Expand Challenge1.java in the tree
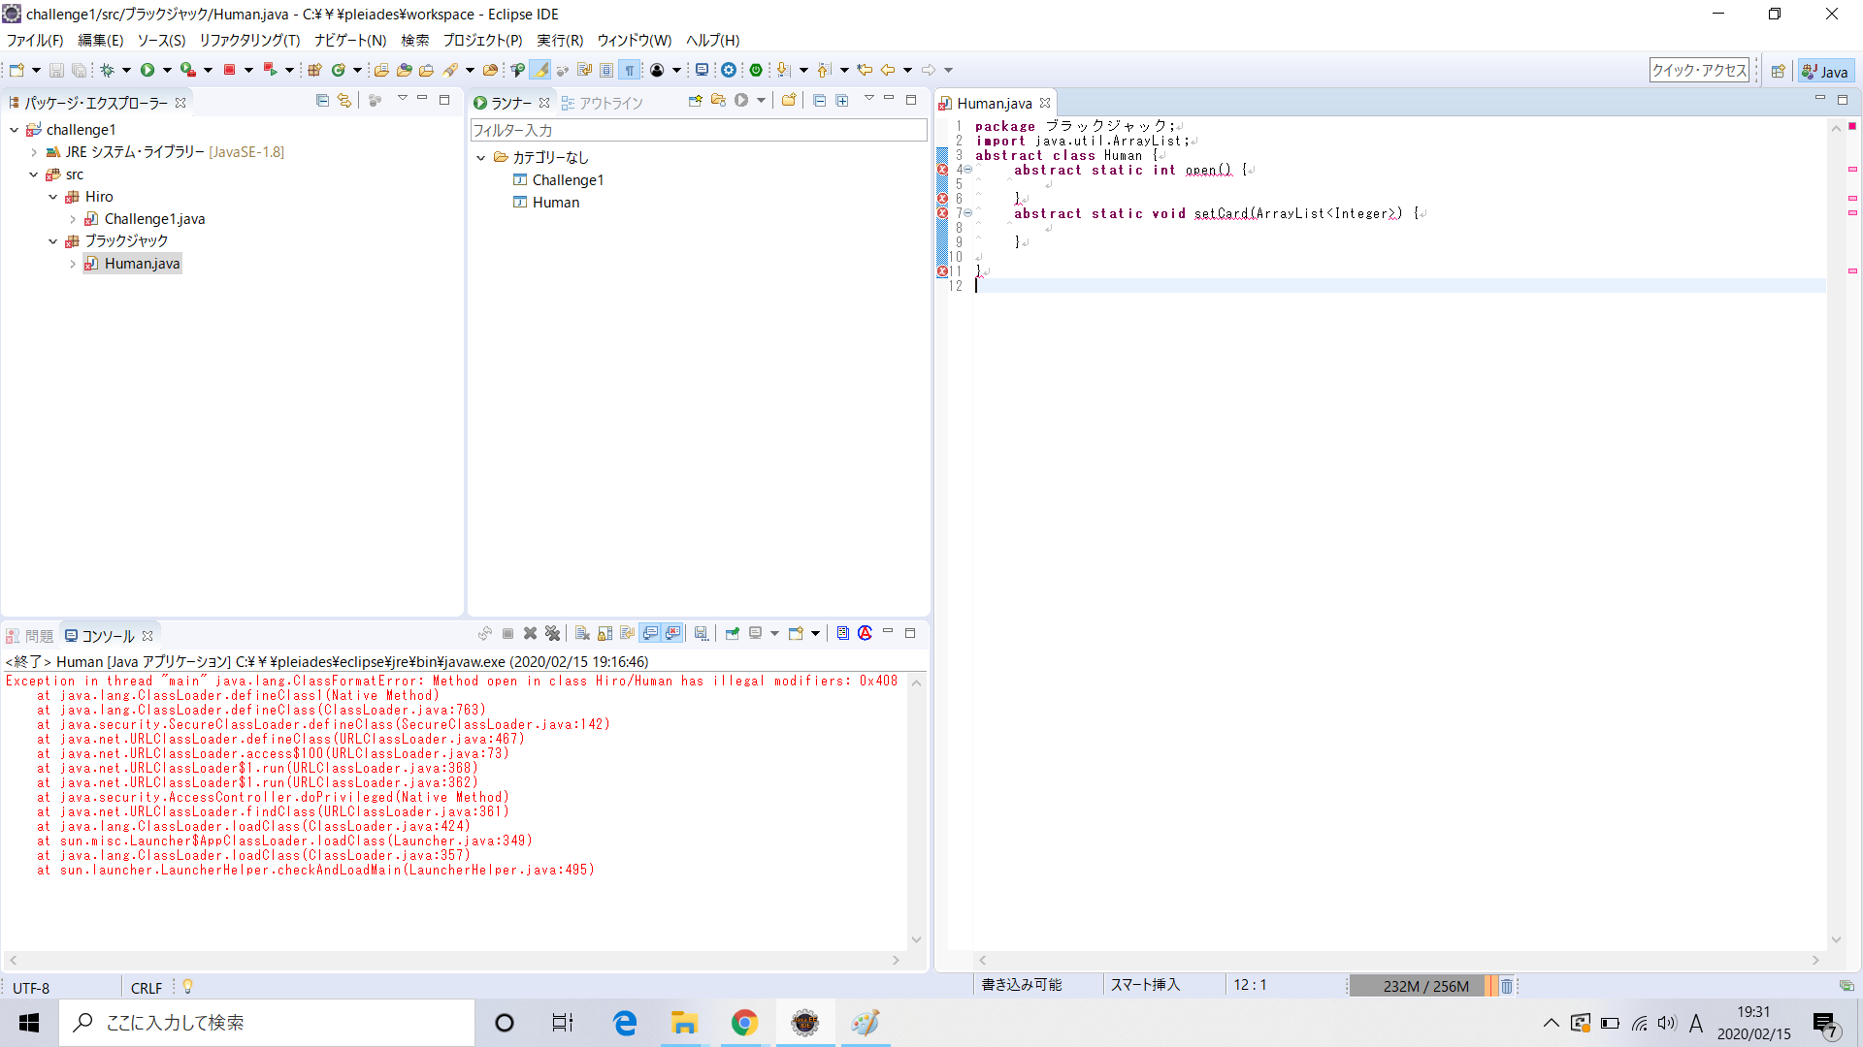This screenshot has width=1863, height=1047. (74, 219)
